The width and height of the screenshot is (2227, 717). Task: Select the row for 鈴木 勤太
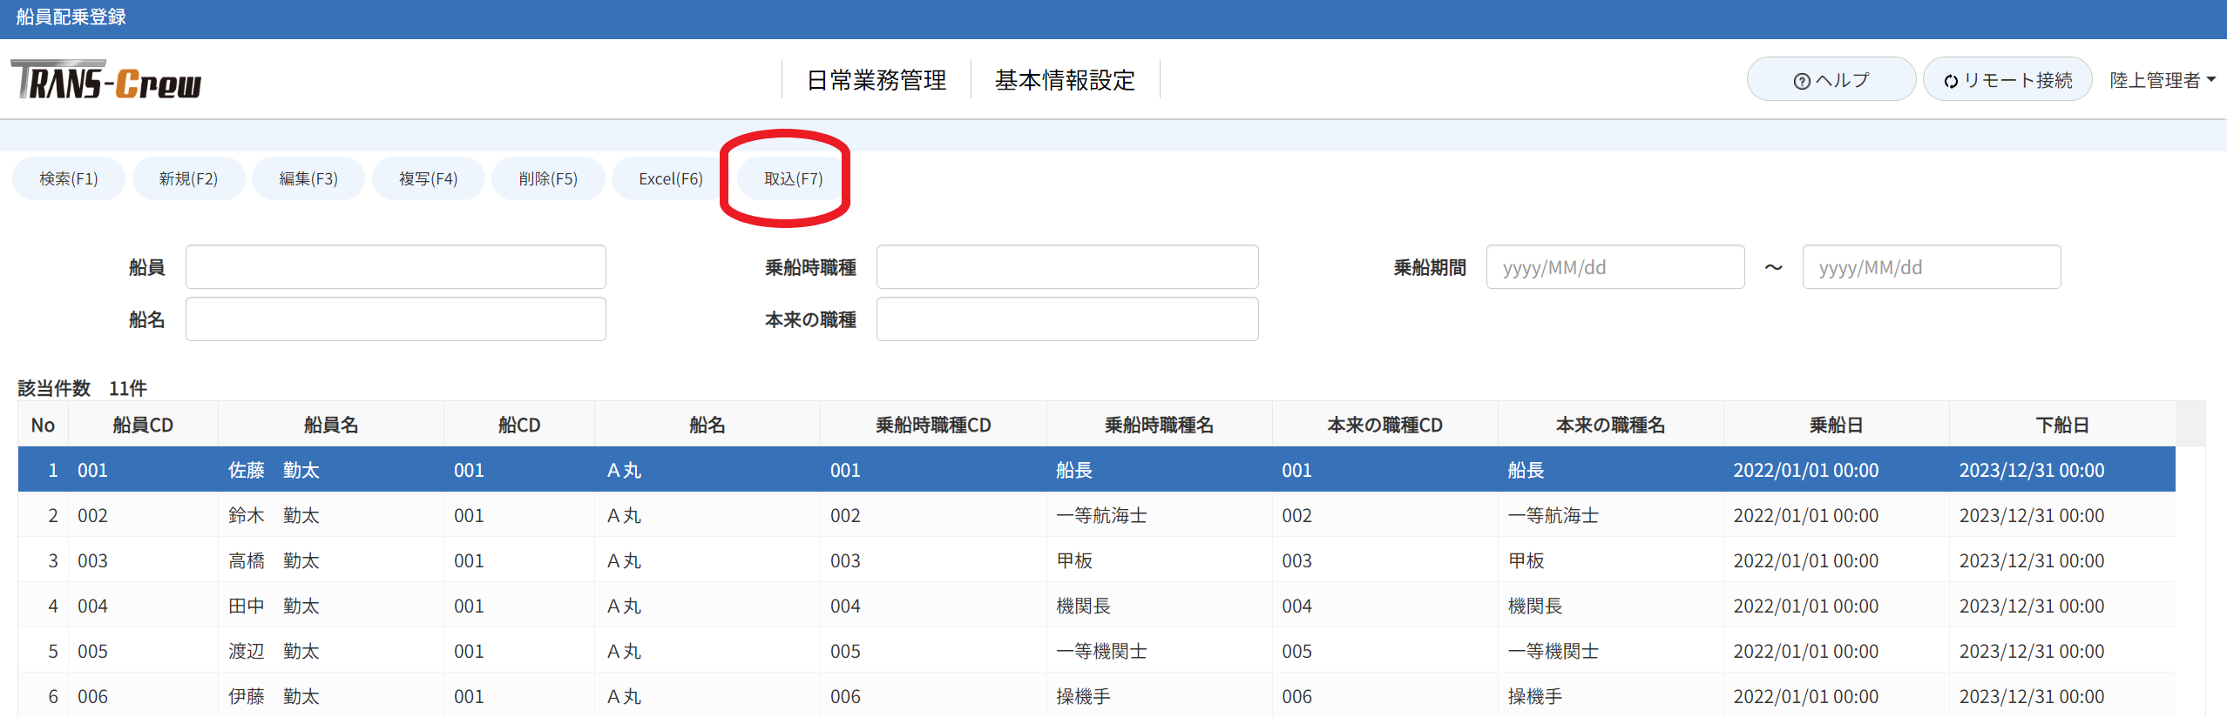pos(1097,515)
